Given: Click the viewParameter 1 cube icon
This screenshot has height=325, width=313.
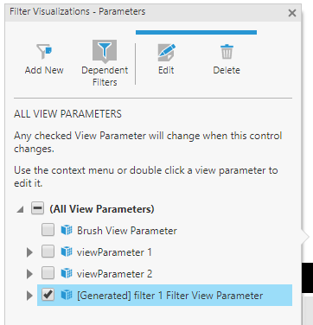Looking at the screenshot, I should click(x=67, y=252).
